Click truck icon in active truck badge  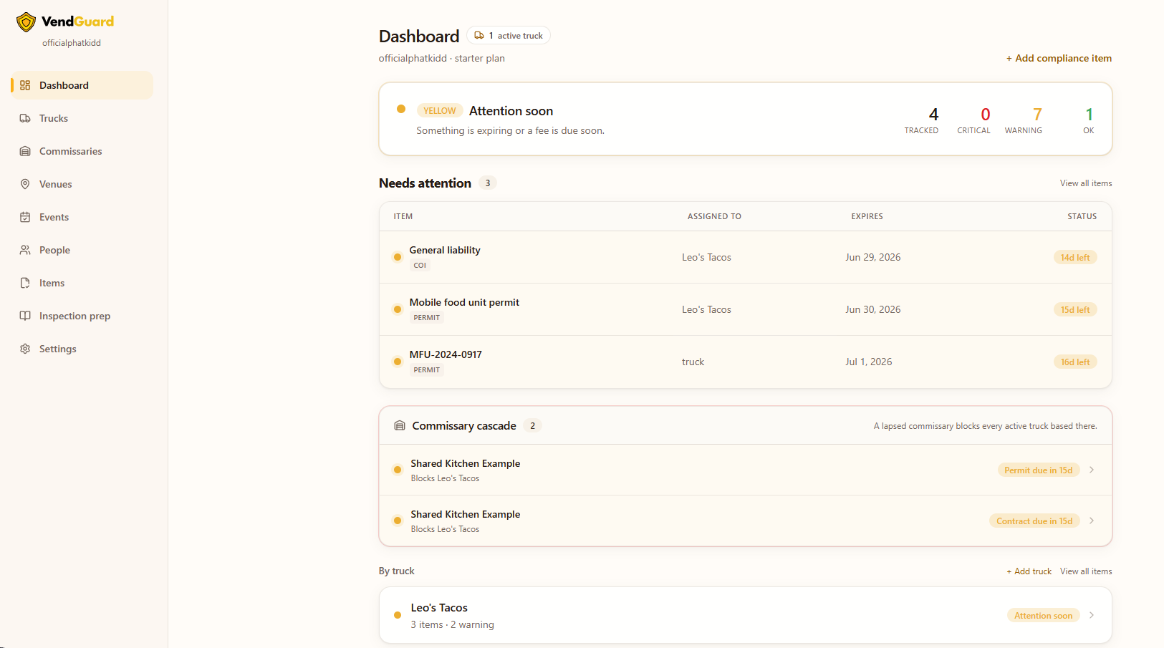479,35
